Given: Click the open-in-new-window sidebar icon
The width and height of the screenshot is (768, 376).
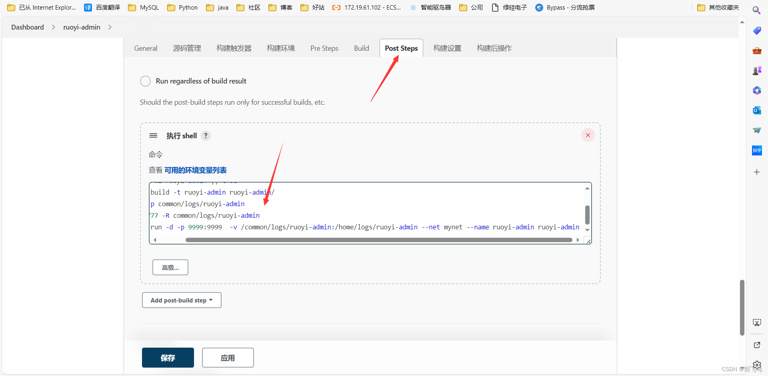Looking at the screenshot, I should coord(757,345).
